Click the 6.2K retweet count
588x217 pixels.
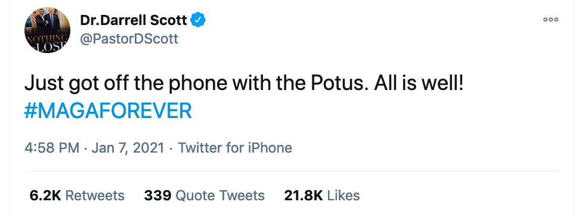coord(45,196)
